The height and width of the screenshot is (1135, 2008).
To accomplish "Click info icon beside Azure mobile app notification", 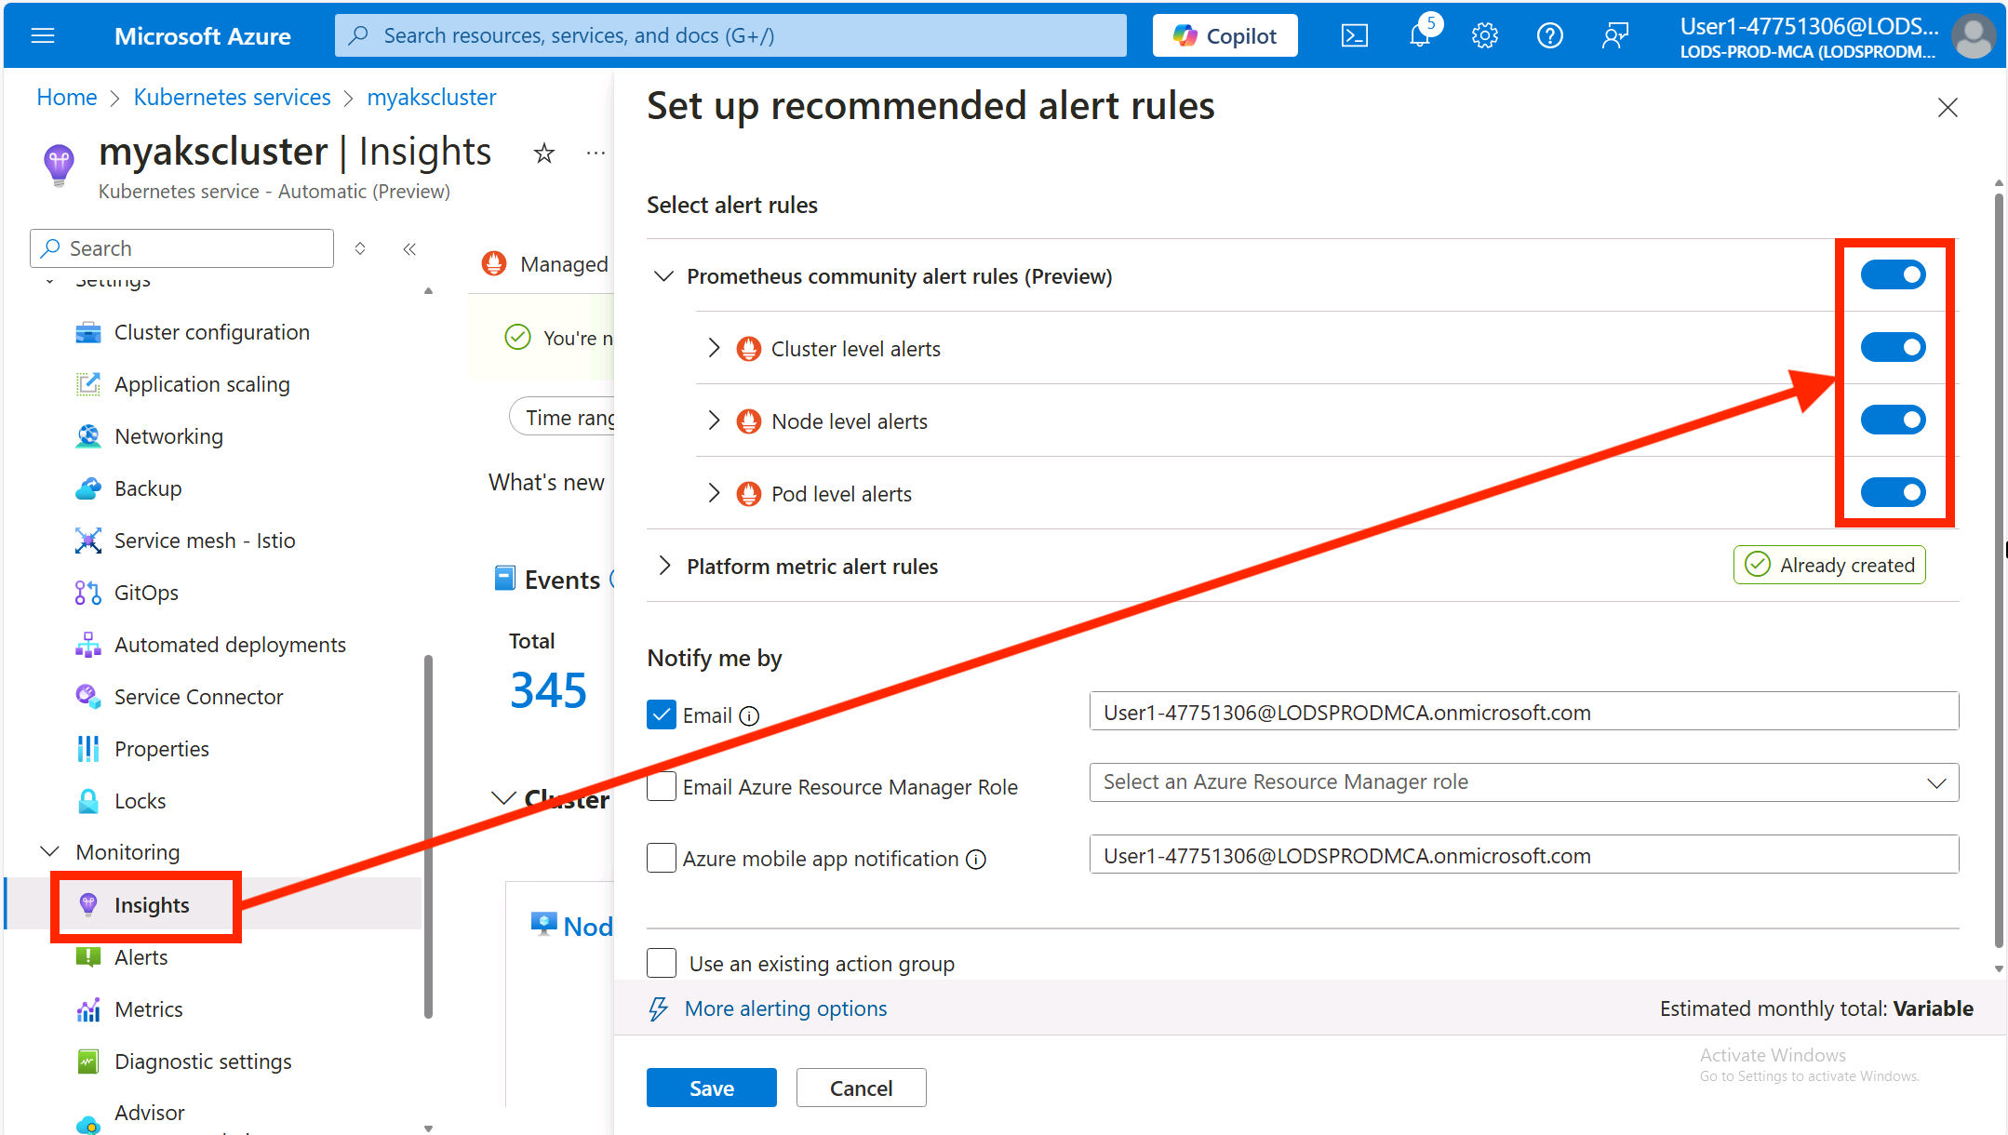I will coord(976,860).
